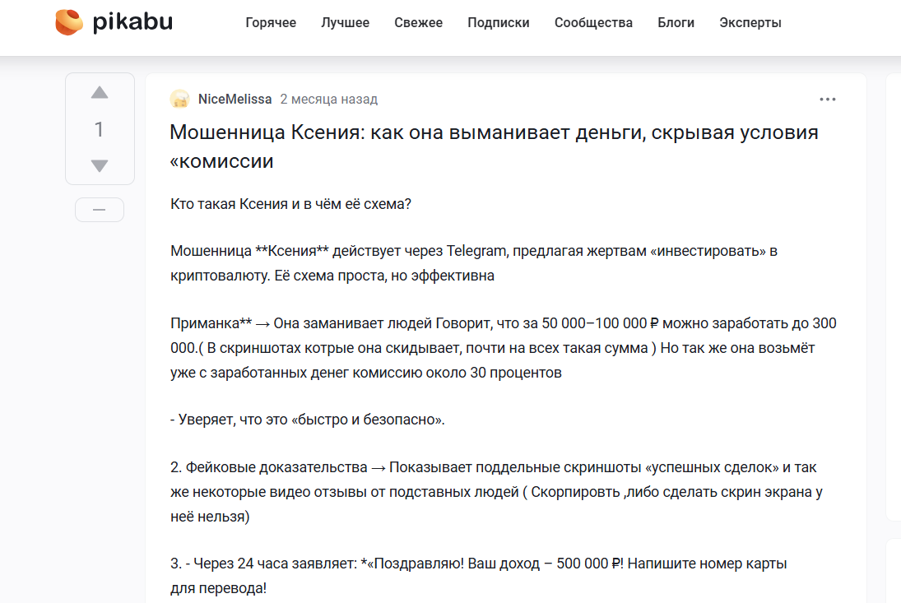901x603 pixels.
Task: Open the "Эксперты" section
Action: click(x=750, y=22)
